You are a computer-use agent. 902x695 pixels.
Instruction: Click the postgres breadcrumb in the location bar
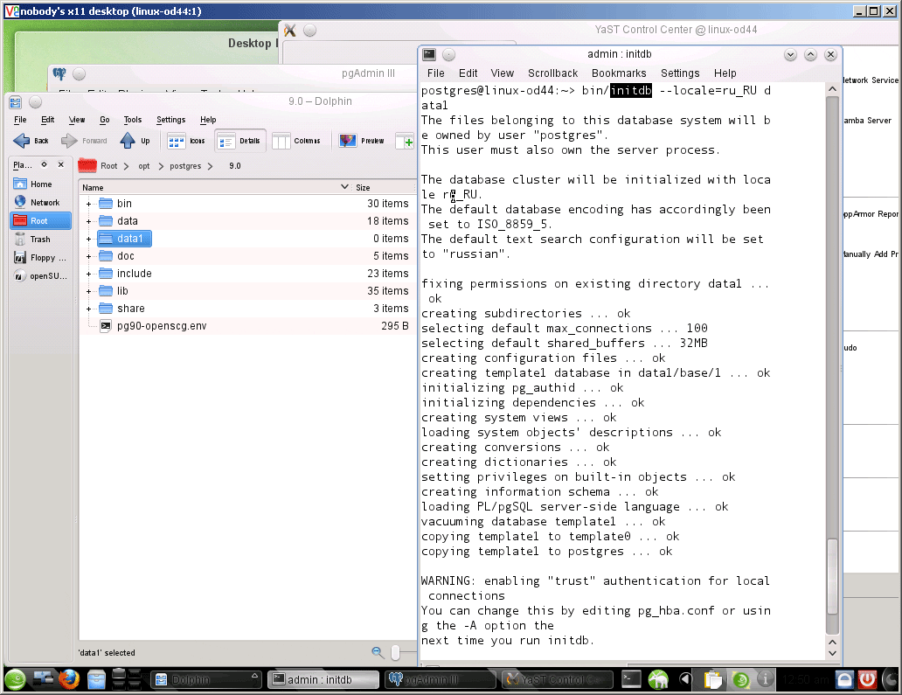click(185, 166)
